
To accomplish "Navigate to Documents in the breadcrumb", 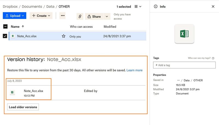I will click(x=32, y=7).
